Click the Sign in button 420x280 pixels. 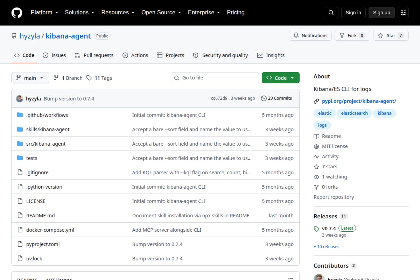[353, 13]
